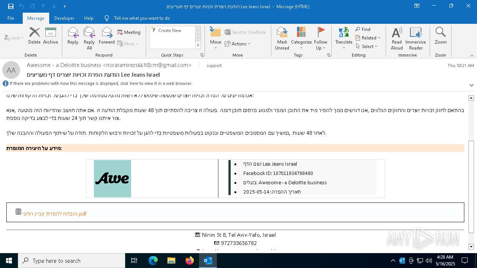
Task: Open Task View on the taskbar
Action: 134,261
